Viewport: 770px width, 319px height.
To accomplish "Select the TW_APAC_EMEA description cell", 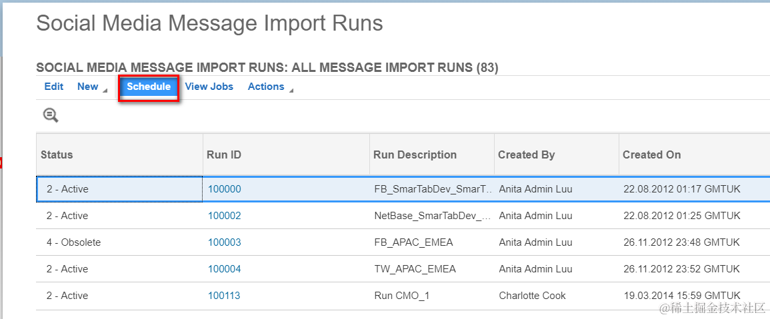I will 415,269.
